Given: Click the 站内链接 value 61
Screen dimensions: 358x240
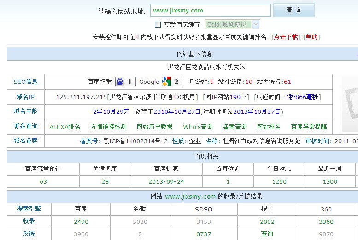Looking at the screenshot, I should coord(288,82).
